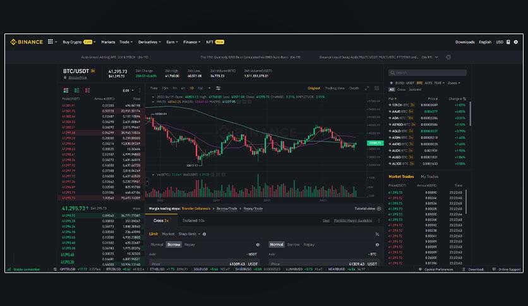Image resolution: width=528 pixels, height=306 pixels.
Task: Show info icon next to Stop-limit
Action: click(x=205, y=234)
